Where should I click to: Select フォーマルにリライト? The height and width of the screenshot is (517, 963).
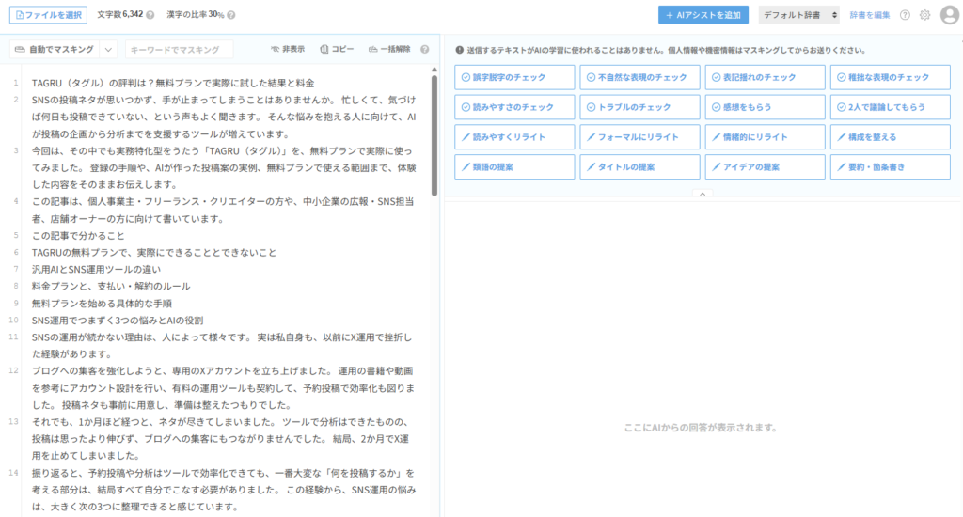pos(639,137)
